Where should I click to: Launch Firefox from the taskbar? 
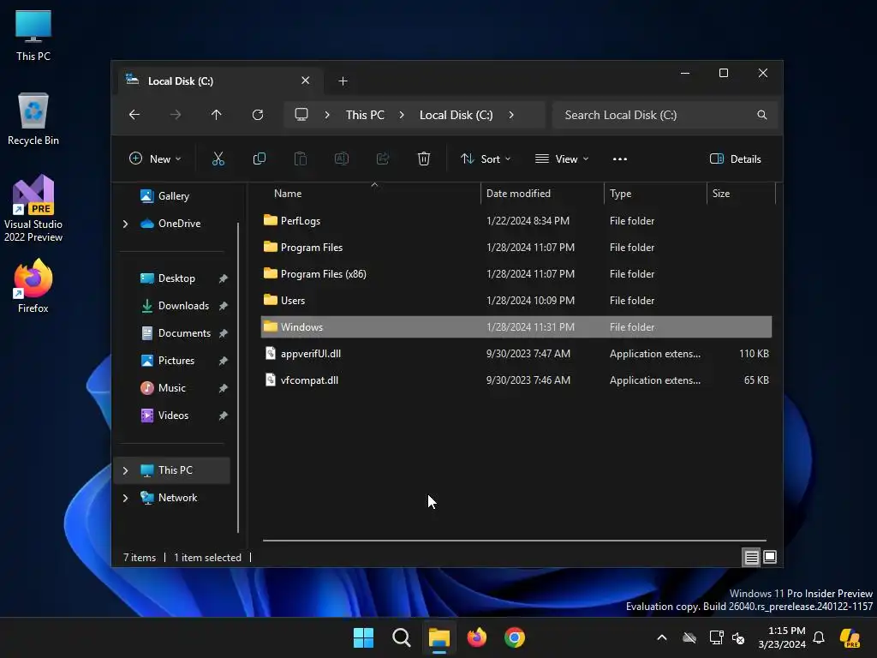click(x=476, y=637)
